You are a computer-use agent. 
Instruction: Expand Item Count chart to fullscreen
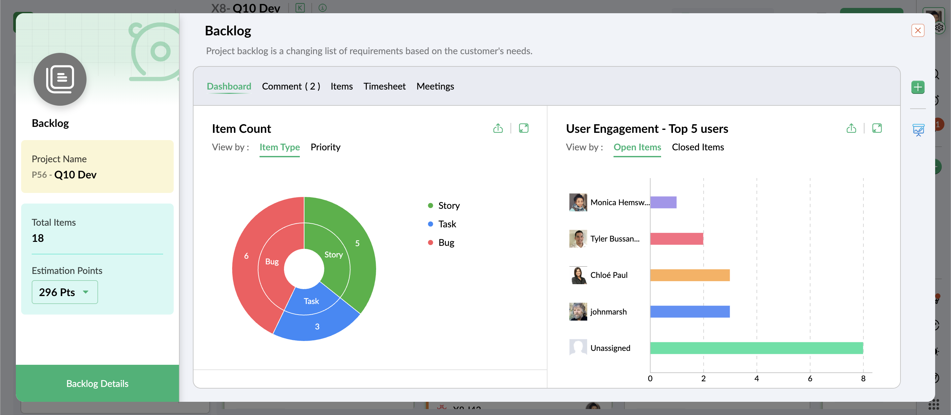523,128
